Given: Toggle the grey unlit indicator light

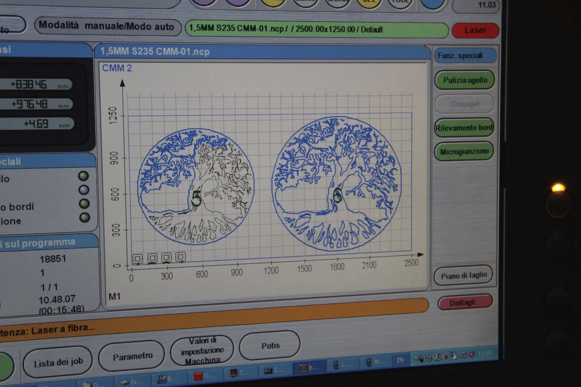Looking at the screenshot, I should [84, 190].
